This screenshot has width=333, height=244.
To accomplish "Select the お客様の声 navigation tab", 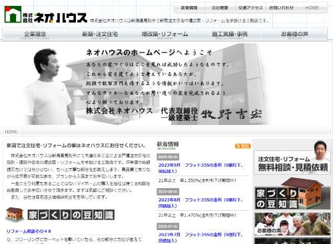I will tap(294, 35).
